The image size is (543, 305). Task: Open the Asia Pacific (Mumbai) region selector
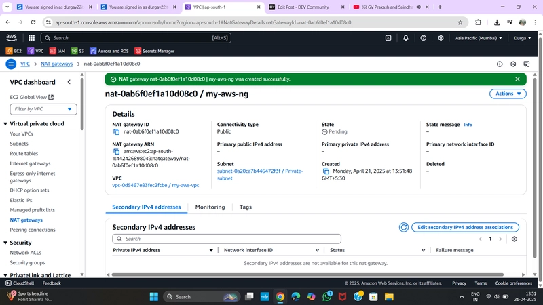coord(479,38)
